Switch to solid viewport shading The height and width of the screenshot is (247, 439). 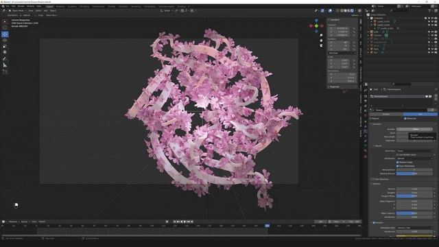[345, 11]
